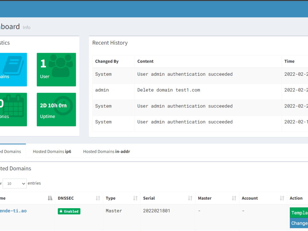Click the sort arrows on the Master column
Image resolution: width=308 pixels, height=231 pixels.
pos(234,198)
